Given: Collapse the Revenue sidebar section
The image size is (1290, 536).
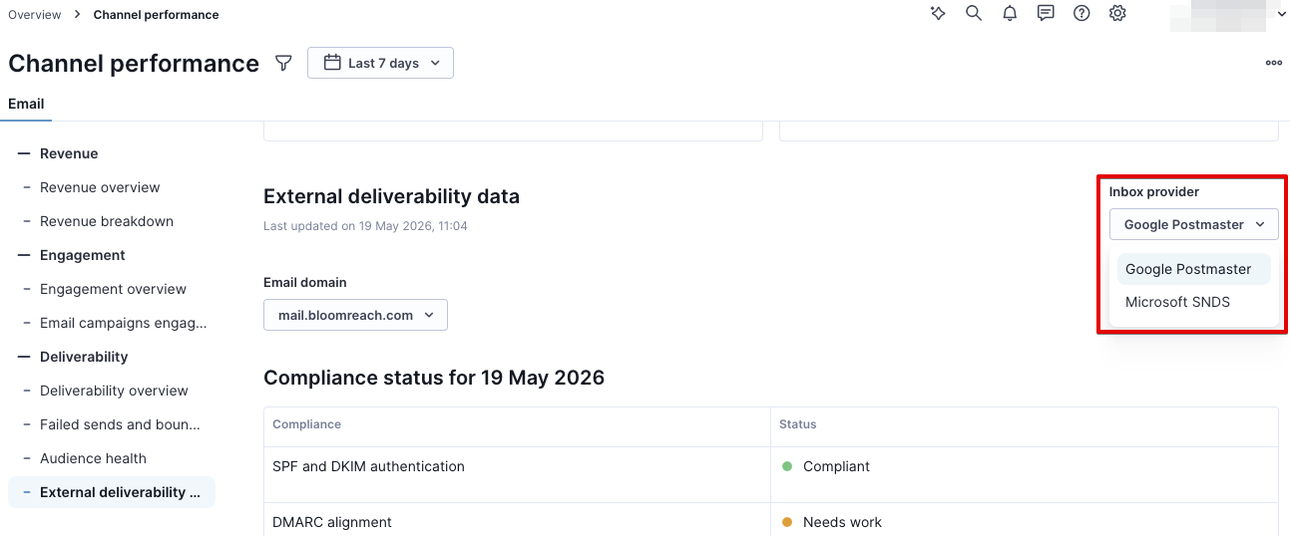Looking at the screenshot, I should coord(25,153).
